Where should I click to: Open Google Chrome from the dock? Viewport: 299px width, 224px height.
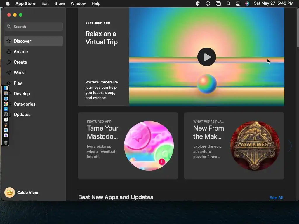[6, 104]
